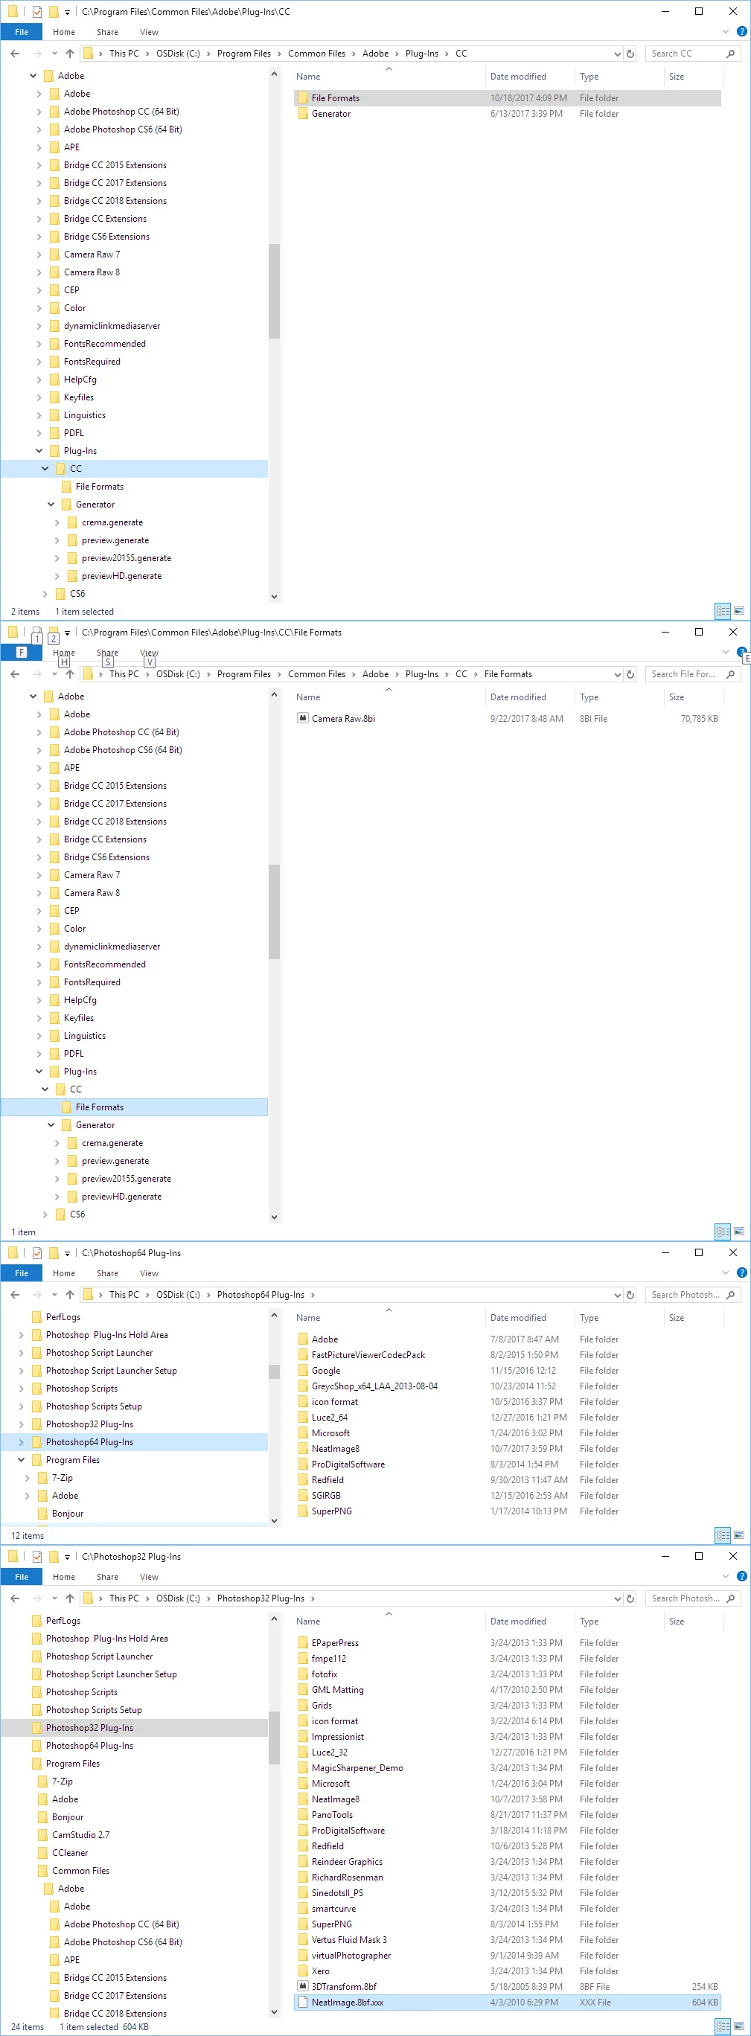Click the Generator folder icon in Plug-Ins\CC file list
Viewport: 751px width, 2036px height.
tap(302, 114)
